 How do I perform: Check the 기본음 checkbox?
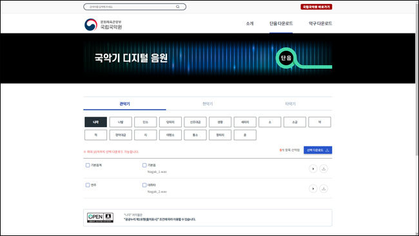click(x=144, y=165)
